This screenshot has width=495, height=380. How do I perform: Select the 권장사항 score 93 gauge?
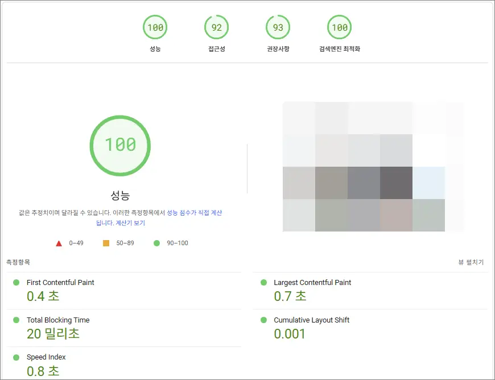(x=278, y=28)
